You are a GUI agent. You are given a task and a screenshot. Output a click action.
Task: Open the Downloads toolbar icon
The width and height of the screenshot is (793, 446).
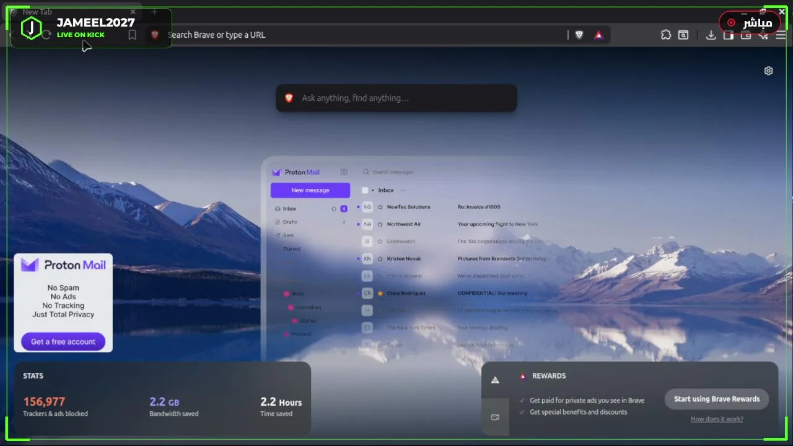tap(711, 35)
